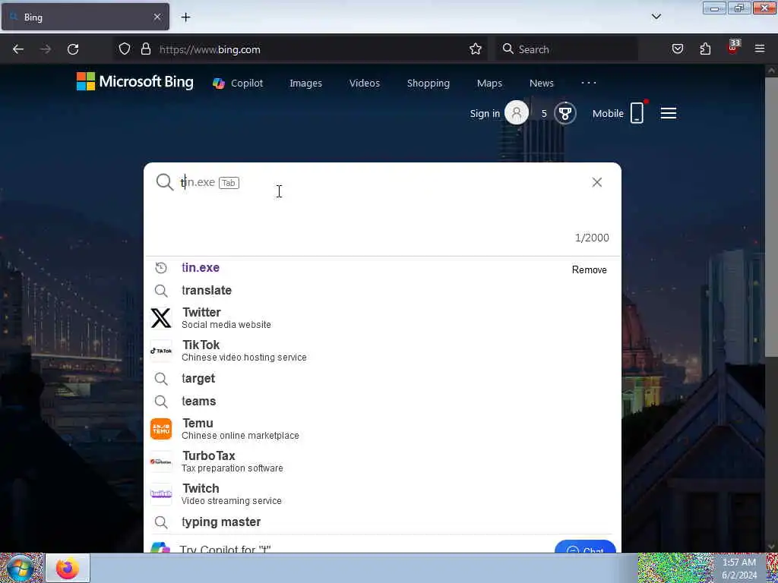This screenshot has height=583, width=778.
Task: Switch to Images search
Action: pyautogui.click(x=305, y=84)
